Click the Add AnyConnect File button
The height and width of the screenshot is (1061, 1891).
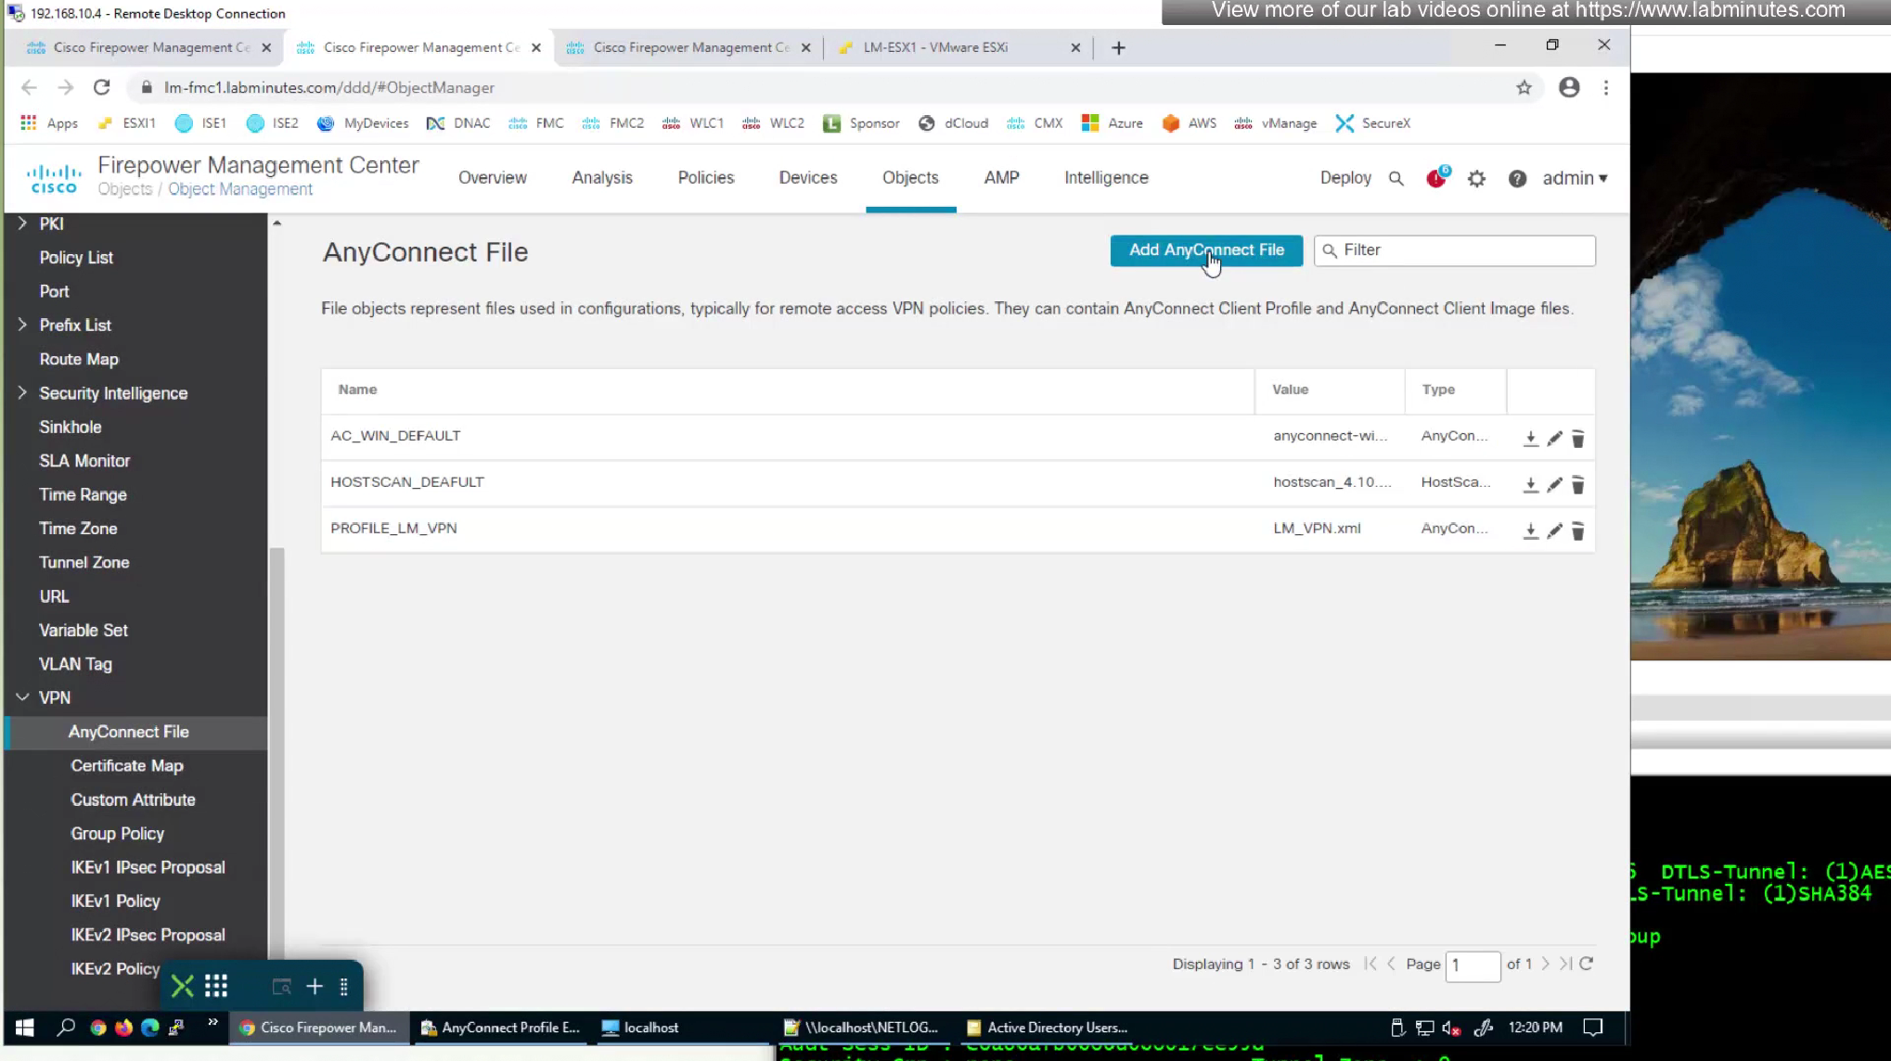coord(1206,250)
